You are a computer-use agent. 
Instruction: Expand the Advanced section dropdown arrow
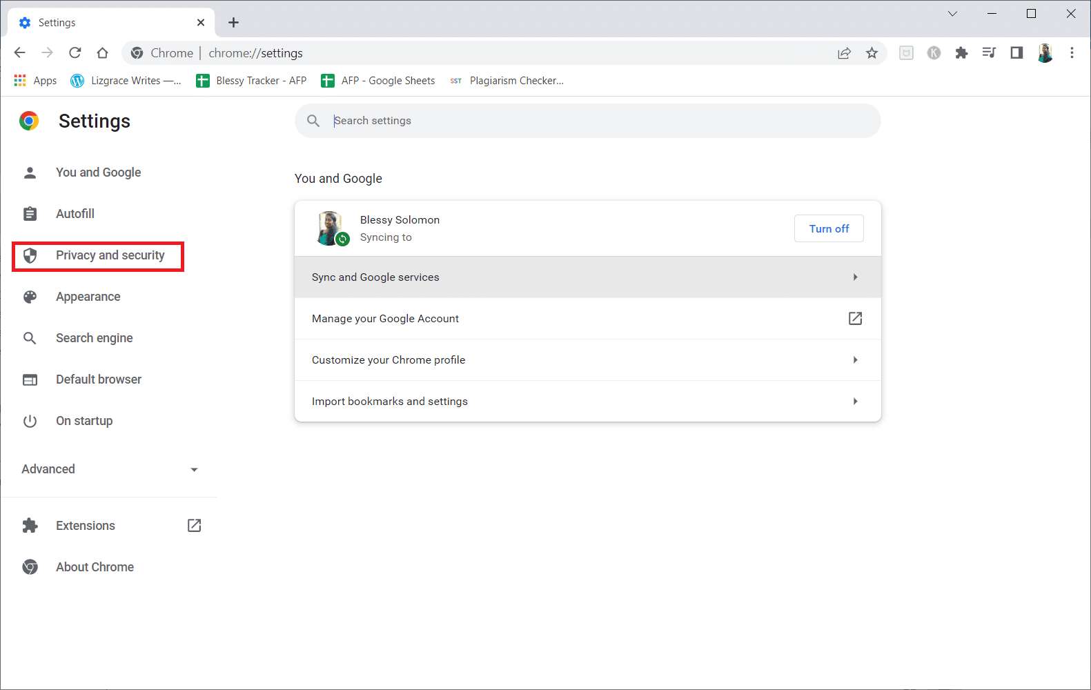tap(194, 470)
